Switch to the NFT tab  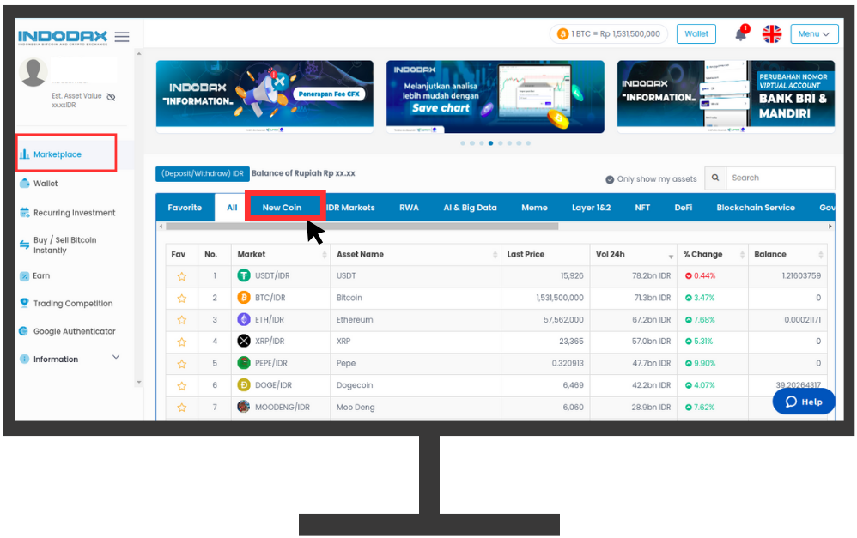coord(642,208)
